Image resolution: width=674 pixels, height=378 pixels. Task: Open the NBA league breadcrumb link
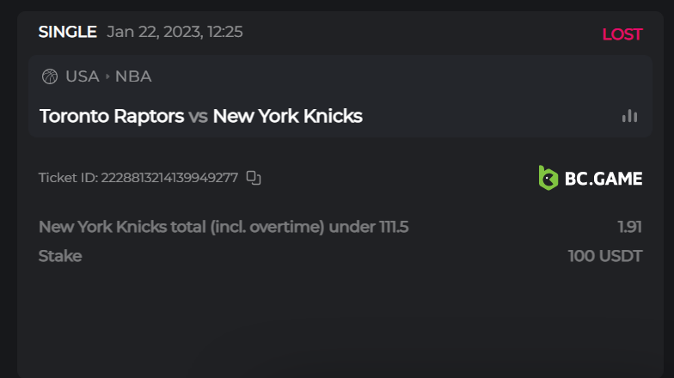133,76
